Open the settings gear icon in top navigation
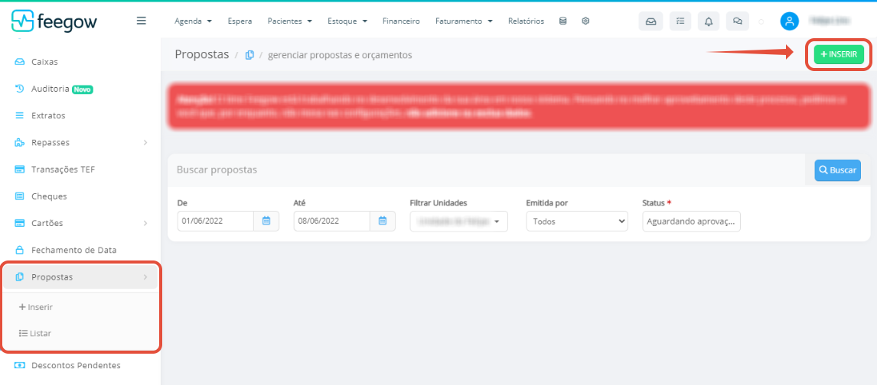The height and width of the screenshot is (385, 877). pyautogui.click(x=585, y=21)
